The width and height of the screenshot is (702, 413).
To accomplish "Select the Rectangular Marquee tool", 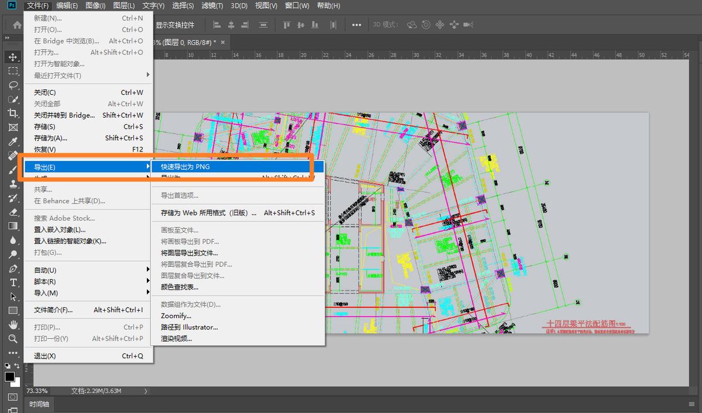I will tap(13, 71).
